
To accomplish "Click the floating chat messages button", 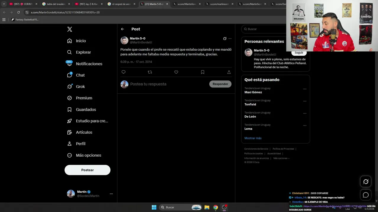I will [366, 195].
